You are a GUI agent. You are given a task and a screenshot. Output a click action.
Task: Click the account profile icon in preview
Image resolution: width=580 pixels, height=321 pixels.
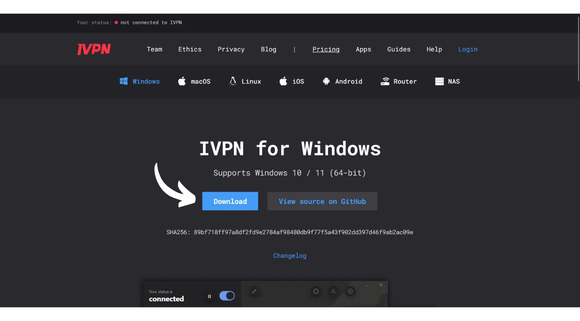(333, 292)
